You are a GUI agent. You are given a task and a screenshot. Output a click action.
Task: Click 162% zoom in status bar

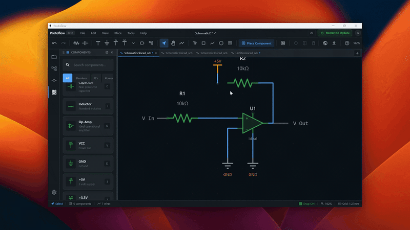pos(326,203)
